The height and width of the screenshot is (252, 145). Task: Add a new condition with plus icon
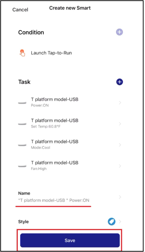pyautogui.click(x=119, y=32)
